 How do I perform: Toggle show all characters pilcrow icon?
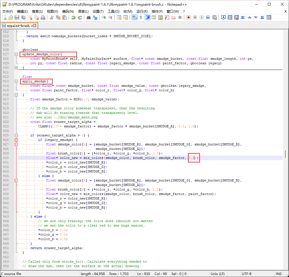[141, 17]
